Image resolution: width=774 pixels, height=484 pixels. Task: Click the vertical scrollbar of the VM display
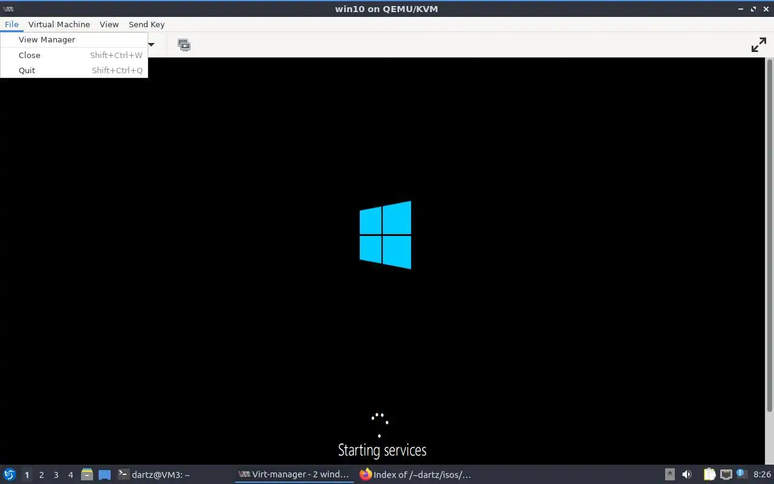click(770, 236)
